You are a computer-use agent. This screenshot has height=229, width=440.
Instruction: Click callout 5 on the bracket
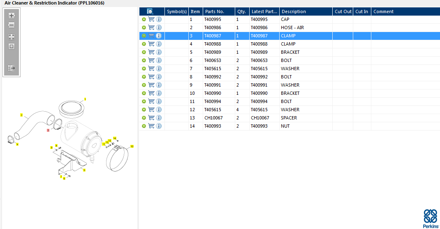coord(84,170)
